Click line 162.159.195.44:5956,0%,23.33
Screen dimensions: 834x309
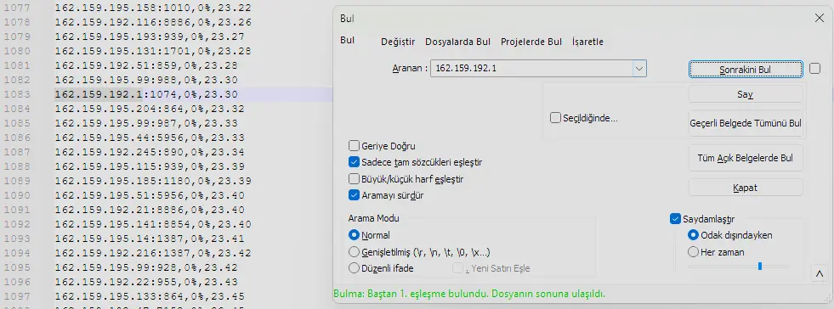(x=150, y=138)
